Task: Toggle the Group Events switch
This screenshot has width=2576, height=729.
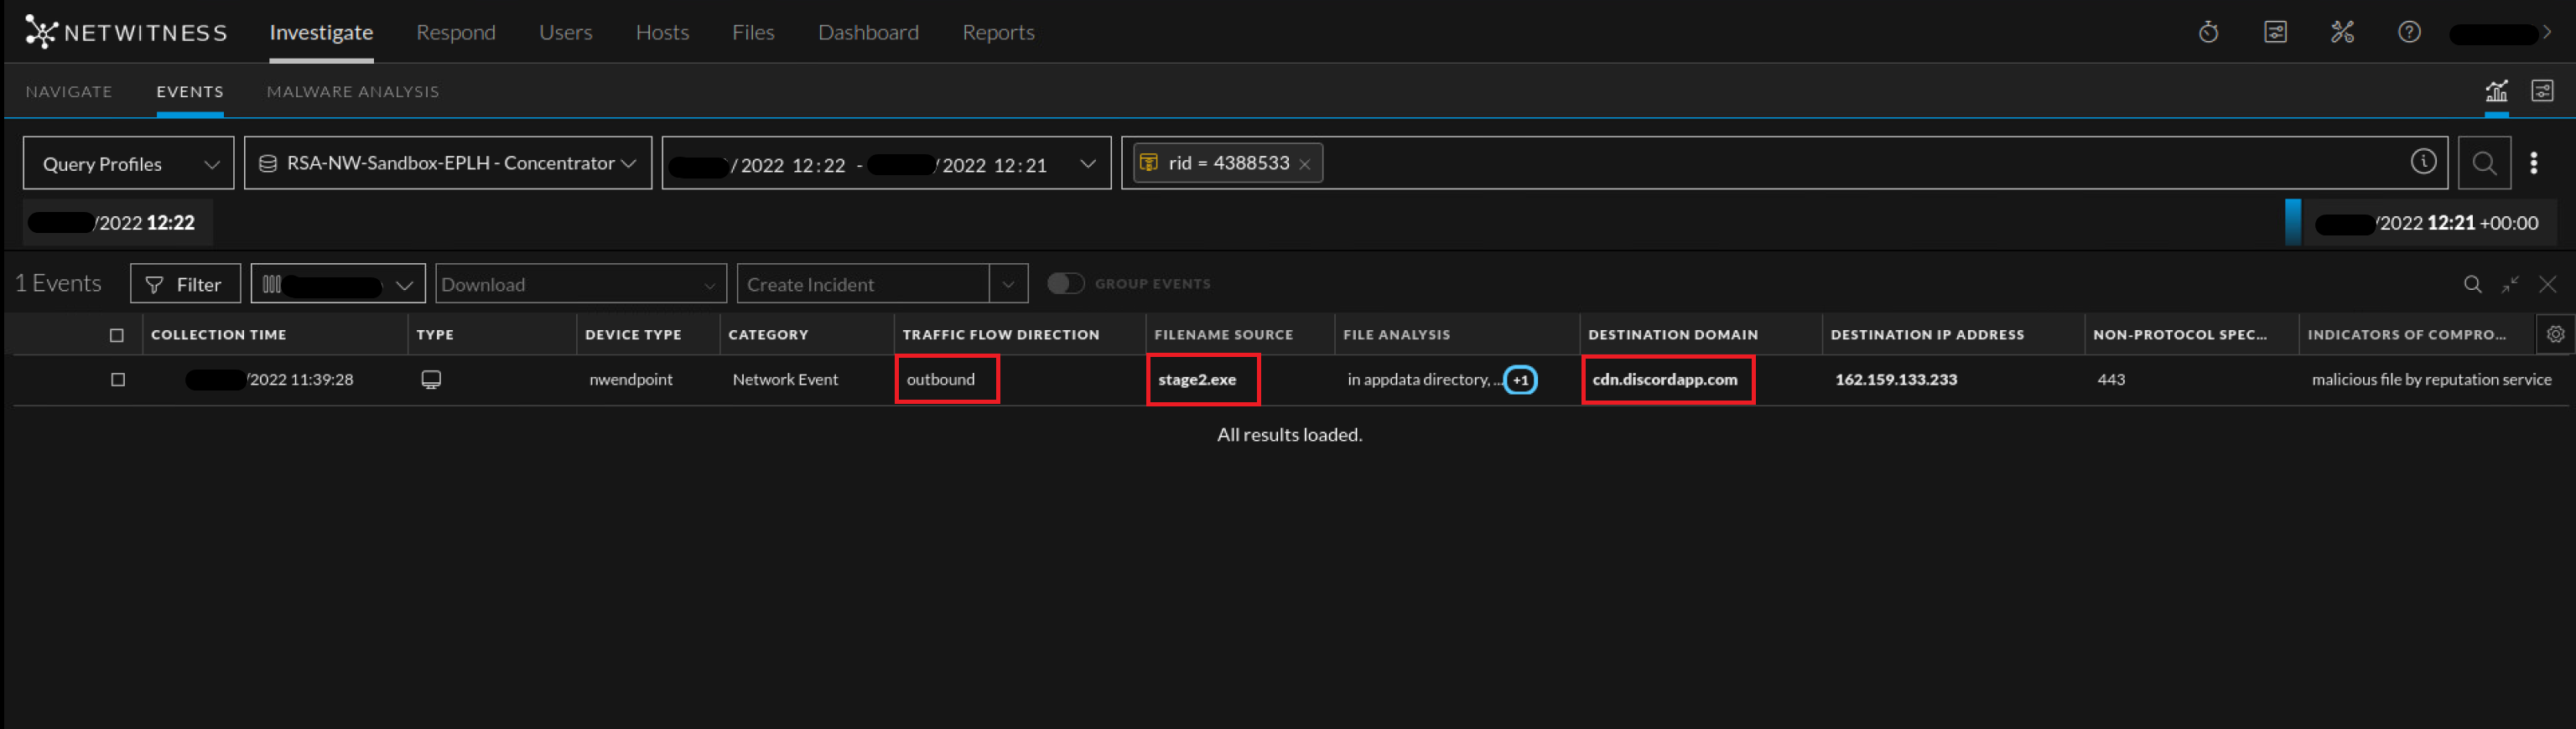Action: click(x=1065, y=285)
